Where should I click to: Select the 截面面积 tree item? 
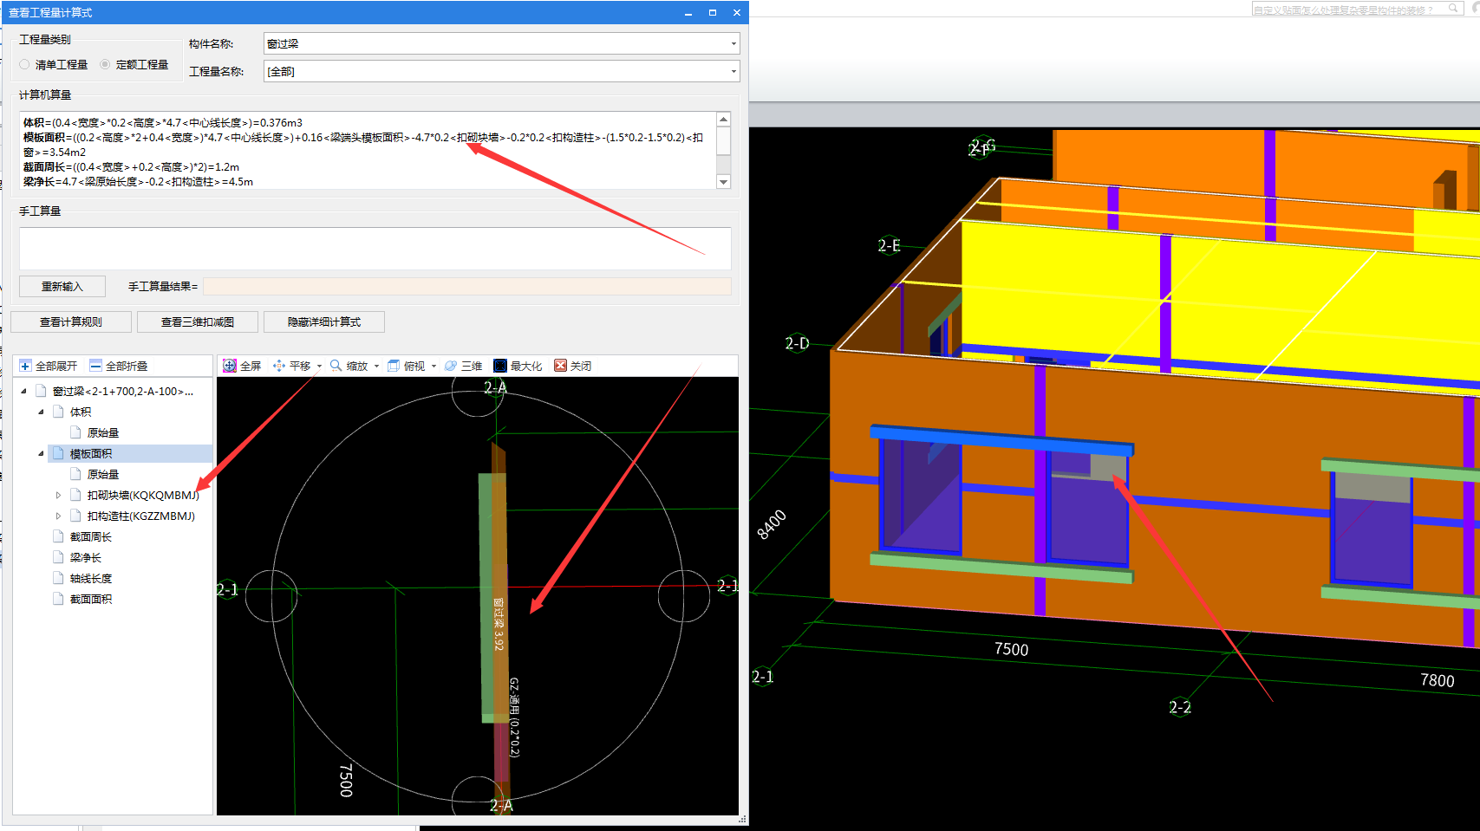click(x=91, y=600)
